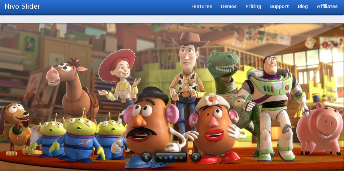Go to Pricing
The height and width of the screenshot is (171, 344).
tap(253, 6)
